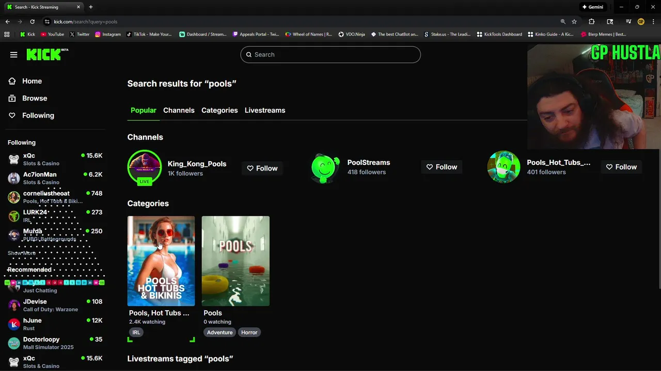Click PoolStreams channel name
The height and width of the screenshot is (371, 661).
click(369, 162)
